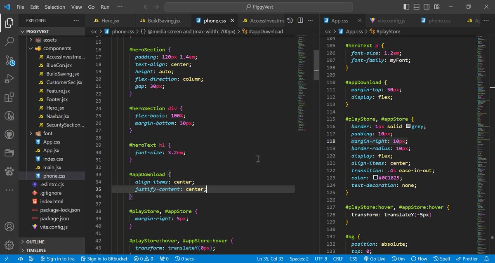Image resolution: width=495 pixels, height=263 pixels.
Task: Click the grey color swatch beside border
Action: (x=408, y=126)
